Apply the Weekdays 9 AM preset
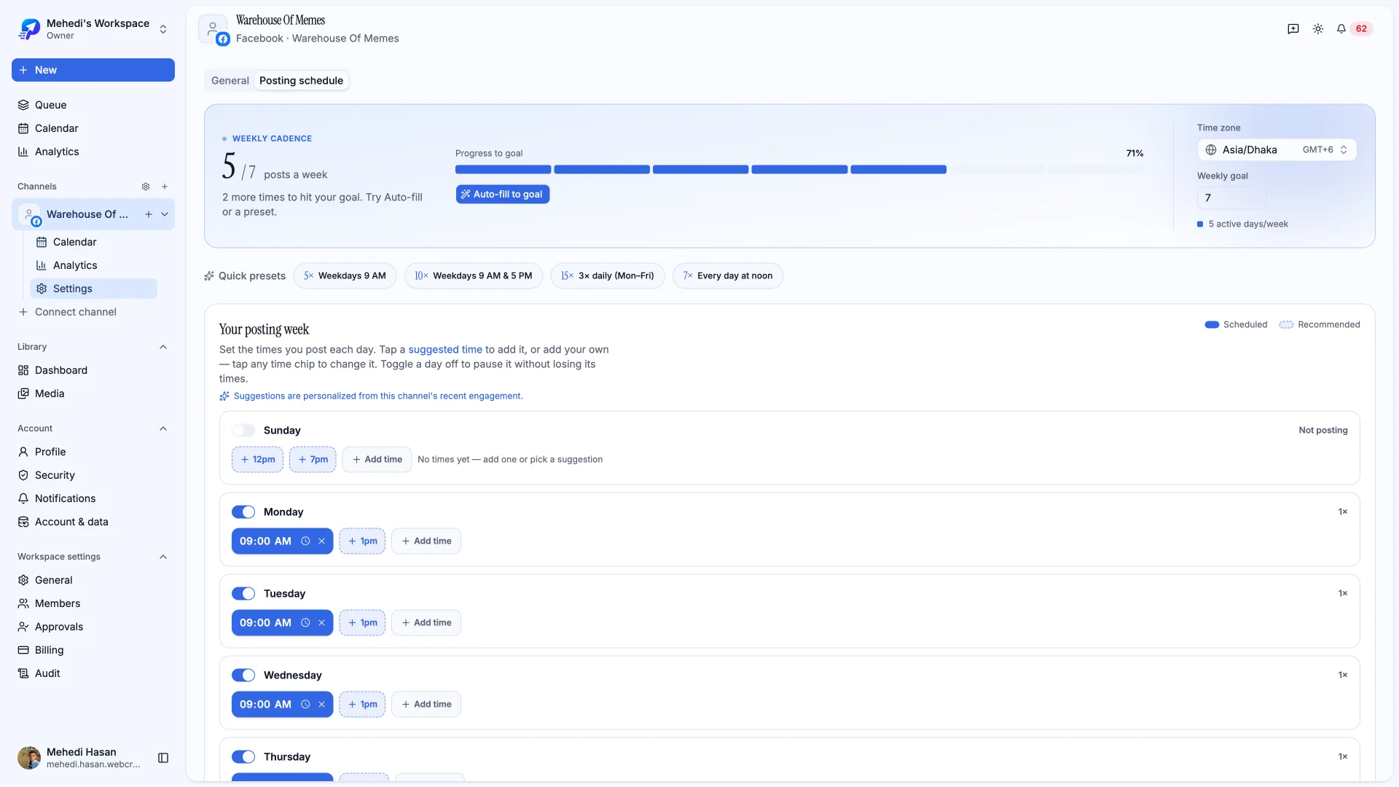The image size is (1399, 787). [x=345, y=276]
